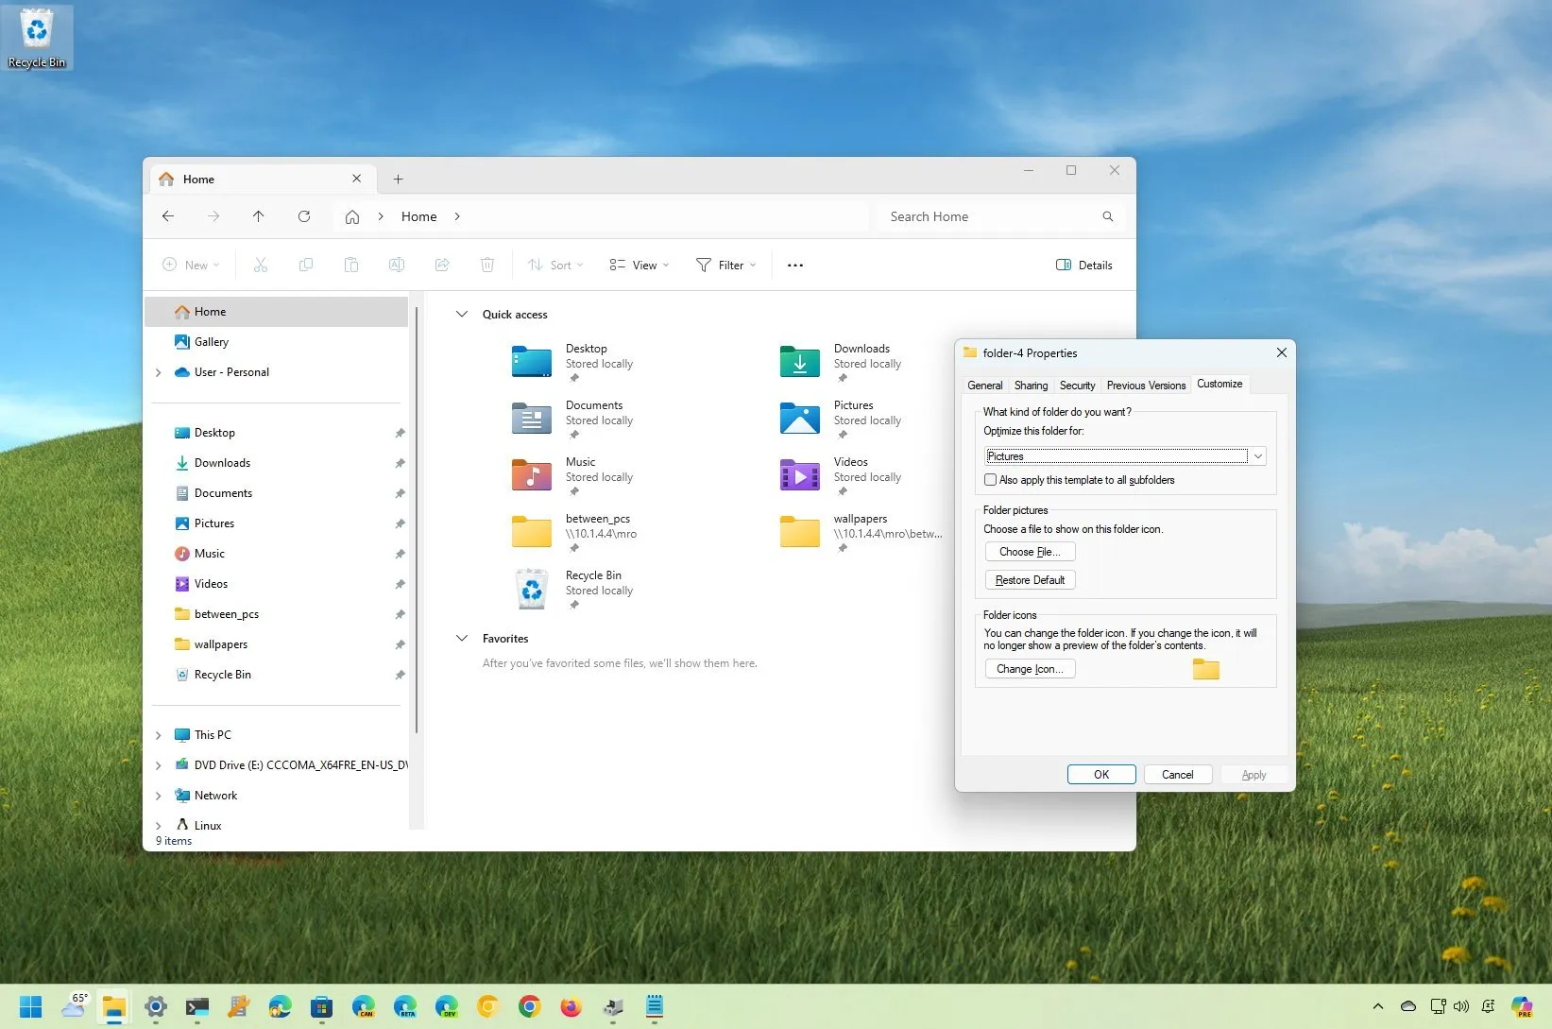Image resolution: width=1552 pixels, height=1029 pixels.
Task: Click the Cut toolbar icon
Action: (261, 265)
